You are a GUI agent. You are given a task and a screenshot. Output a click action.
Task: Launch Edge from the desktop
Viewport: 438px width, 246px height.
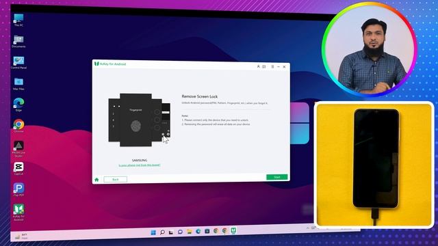18,105
